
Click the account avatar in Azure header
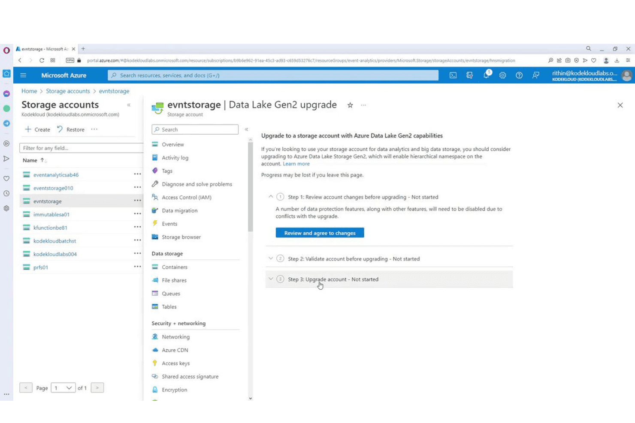627,75
